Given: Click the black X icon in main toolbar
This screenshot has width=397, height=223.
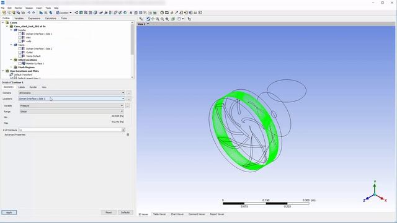Looking at the screenshot, I should tap(131, 12).
